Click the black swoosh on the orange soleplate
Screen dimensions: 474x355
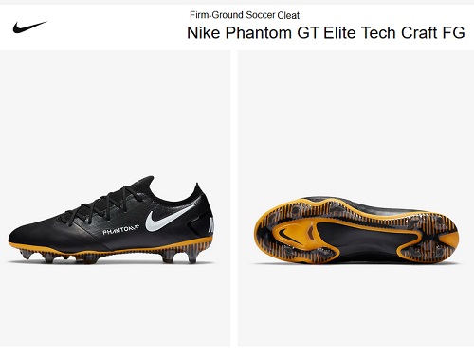(x=289, y=234)
